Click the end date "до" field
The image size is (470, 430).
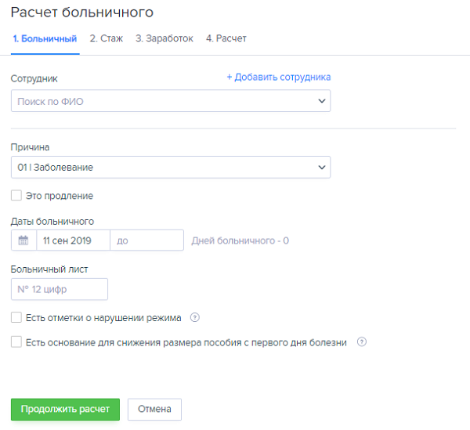tap(146, 240)
